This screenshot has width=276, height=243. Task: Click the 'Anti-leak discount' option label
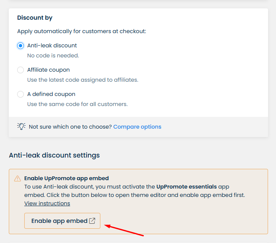[52, 46]
